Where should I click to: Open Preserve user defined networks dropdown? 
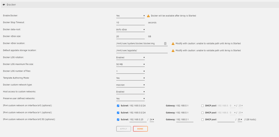pyautogui.click(x=130, y=99)
